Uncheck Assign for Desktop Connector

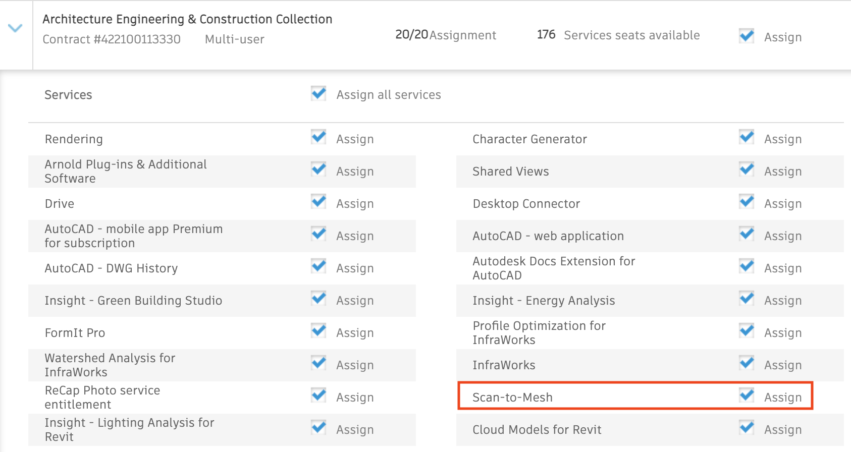747,202
